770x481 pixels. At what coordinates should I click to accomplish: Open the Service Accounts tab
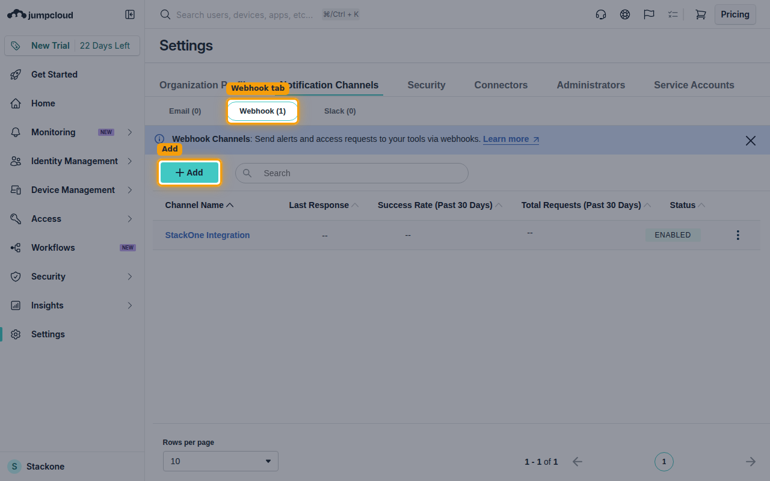coord(694,85)
